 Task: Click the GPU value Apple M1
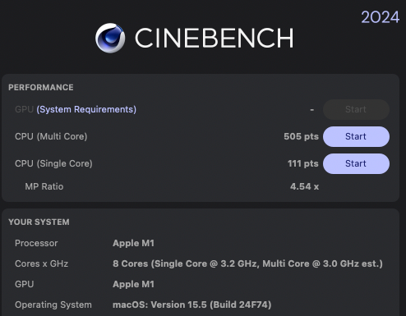click(x=133, y=284)
